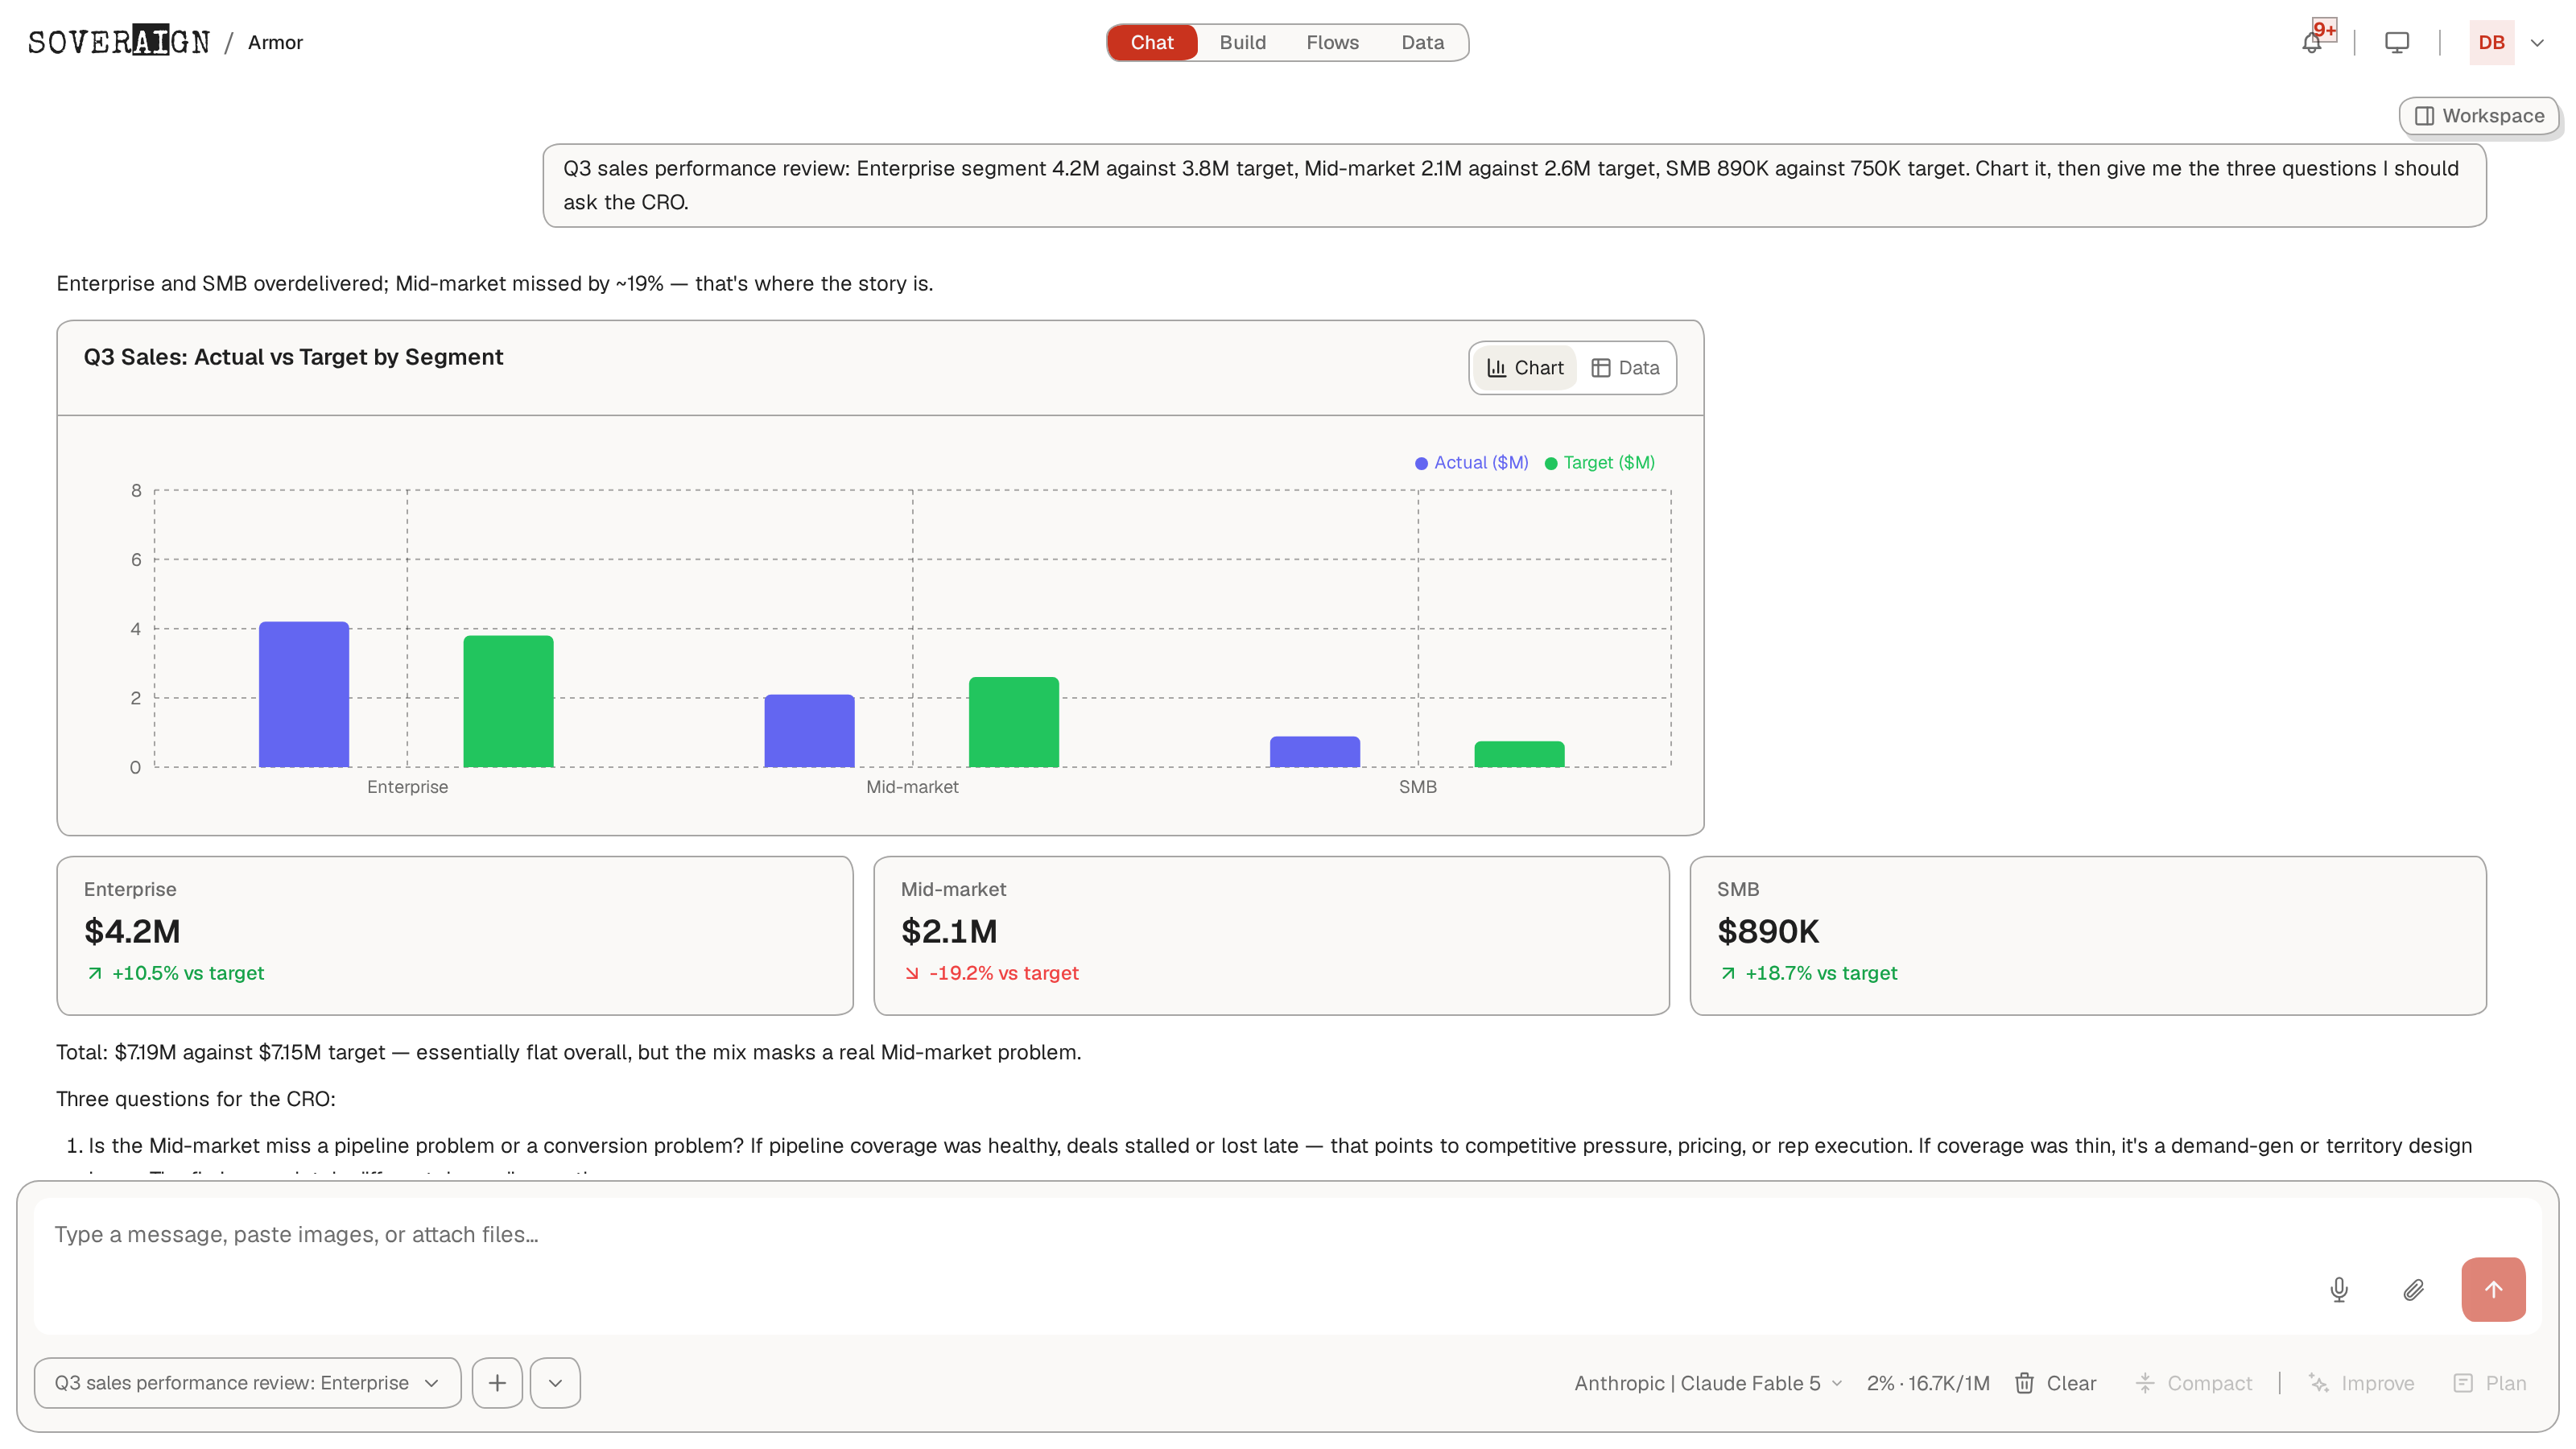The width and height of the screenshot is (2576, 1449).
Task: Switch to the Chat tab
Action: click(1152, 42)
